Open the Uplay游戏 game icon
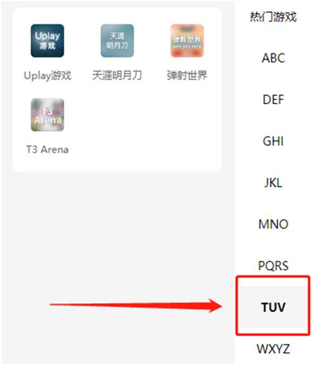Image resolution: width=312 pixels, height=365 pixels. pos(47,41)
